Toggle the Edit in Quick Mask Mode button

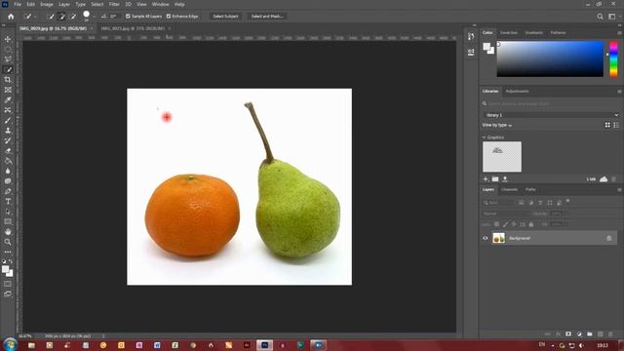click(x=8, y=284)
